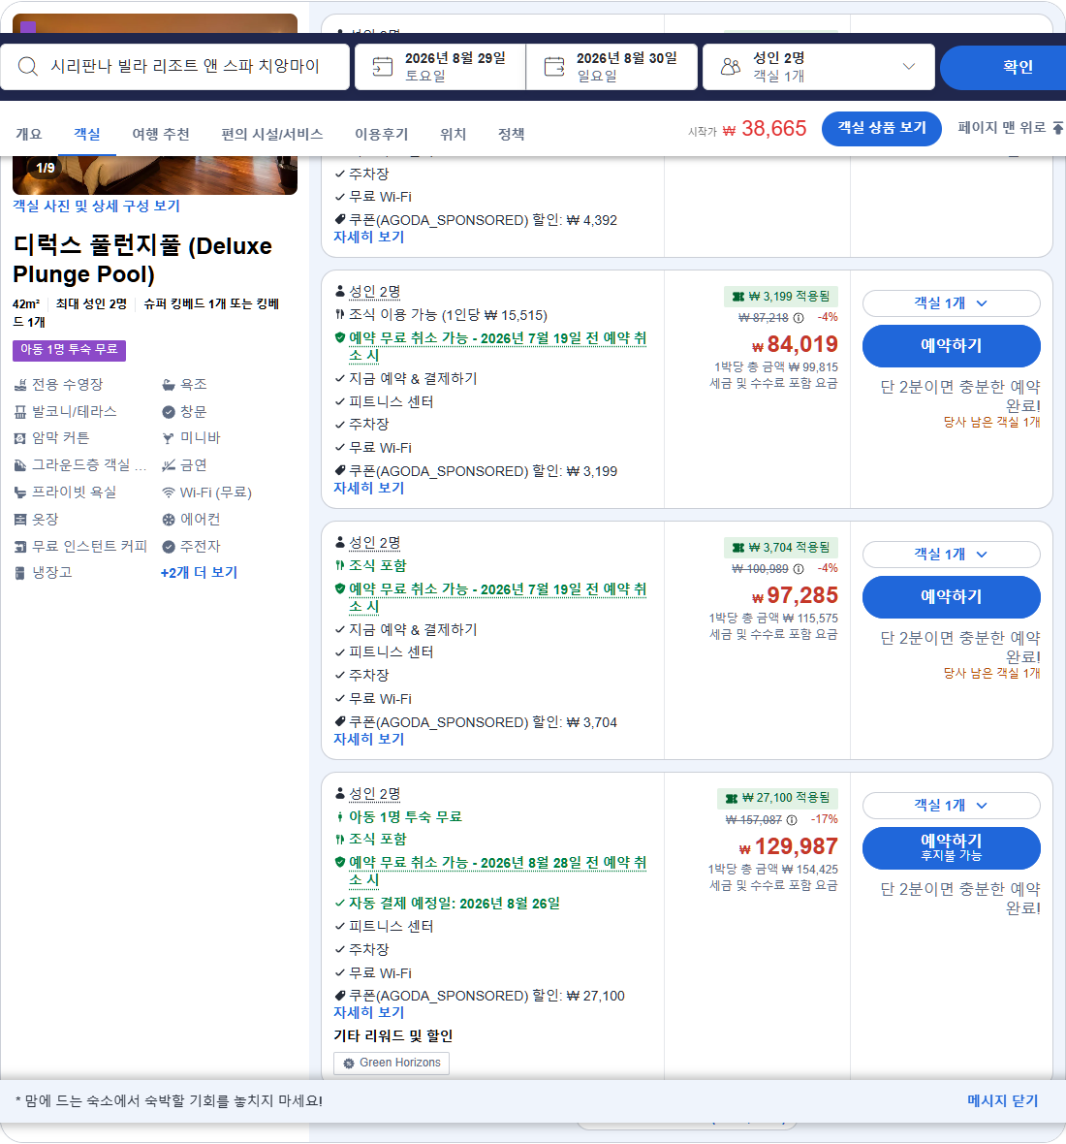
Task: Open the 여행 추천 tab
Action: click(161, 134)
